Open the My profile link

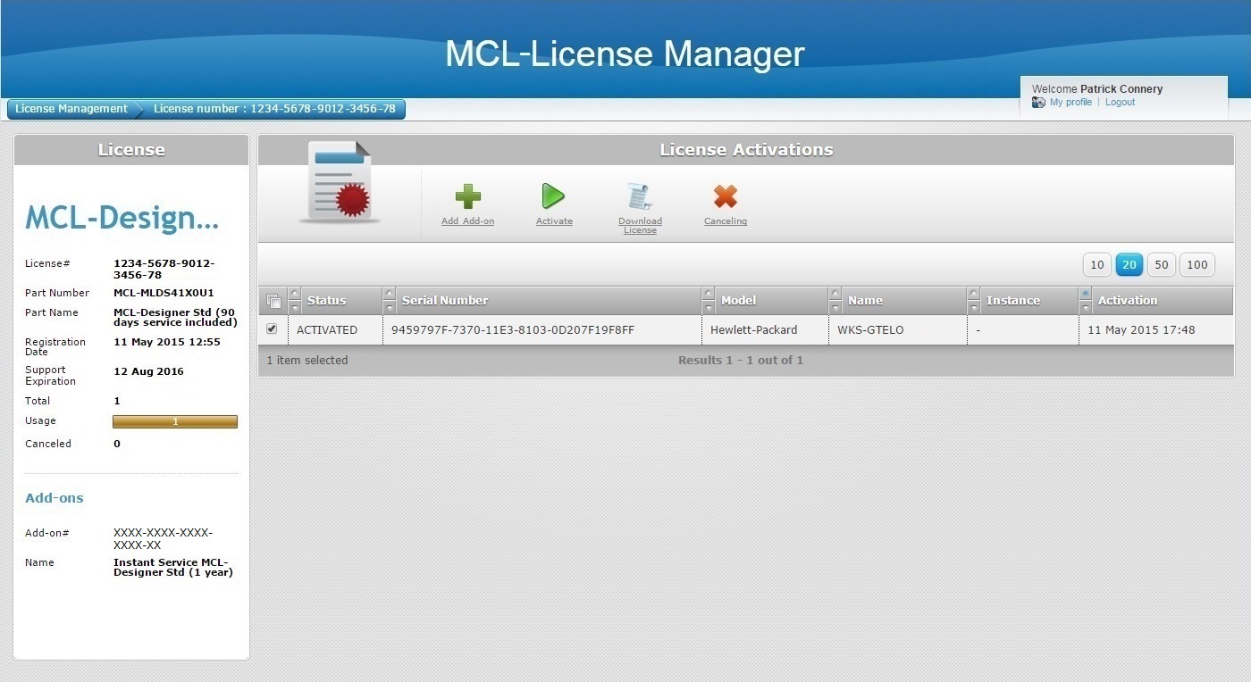click(x=1070, y=103)
